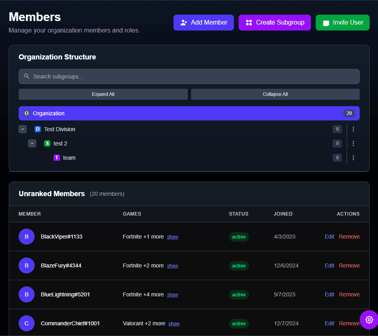Collapse the Test Division tree node
This screenshot has height=336, width=378.
pyautogui.click(x=23, y=129)
